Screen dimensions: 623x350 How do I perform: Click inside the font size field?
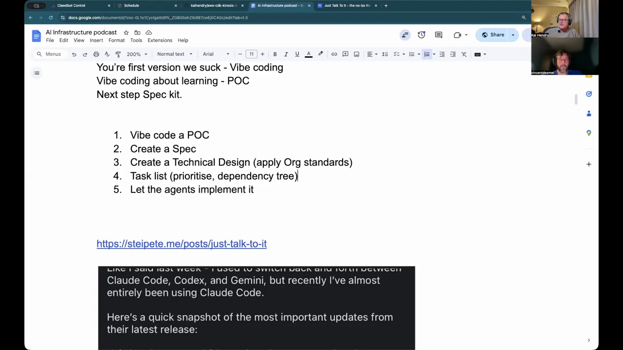tap(251, 54)
